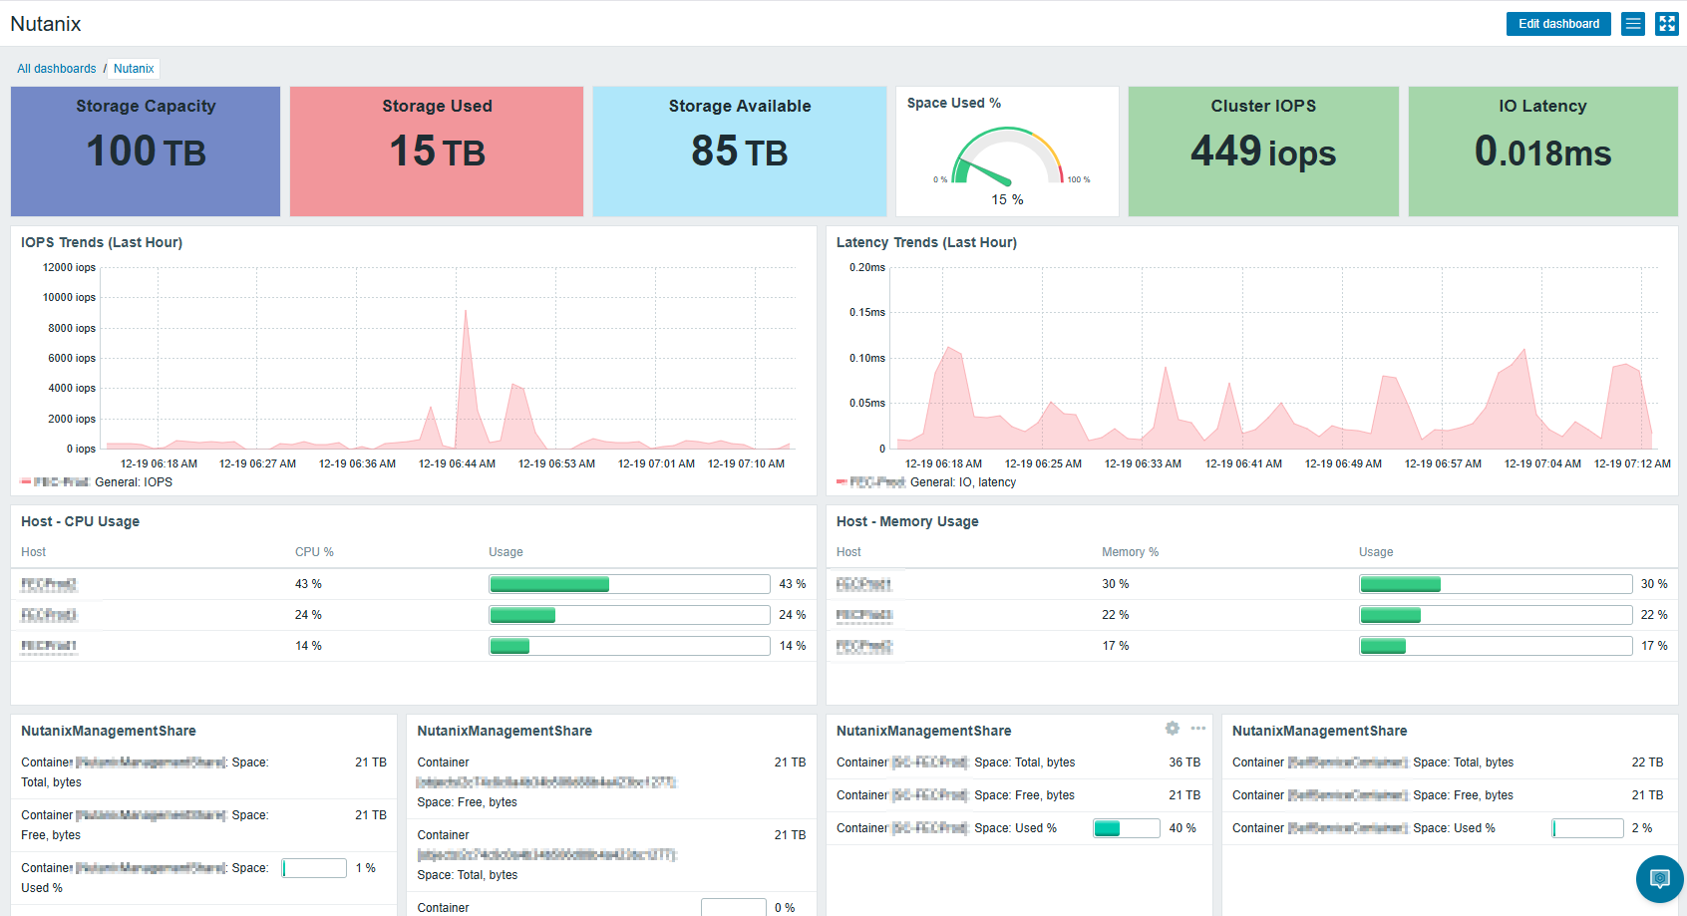This screenshot has width=1687, height=916.
Task: Open the widget three-dots actions menu
Action: [x=1198, y=729]
